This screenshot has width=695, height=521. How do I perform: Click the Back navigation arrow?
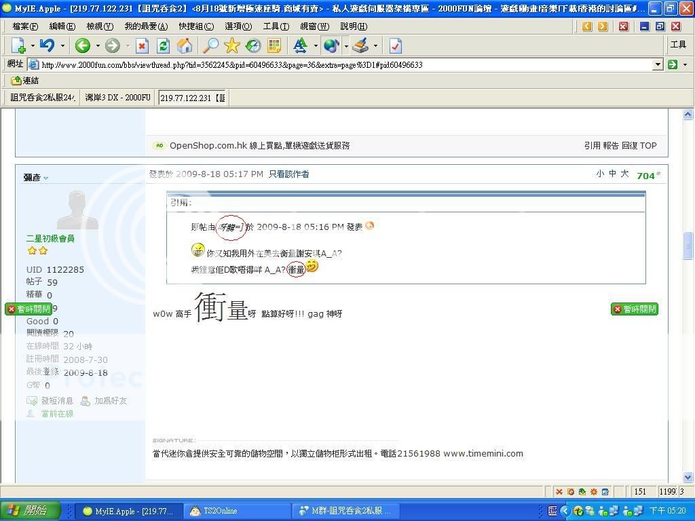[x=83, y=45]
